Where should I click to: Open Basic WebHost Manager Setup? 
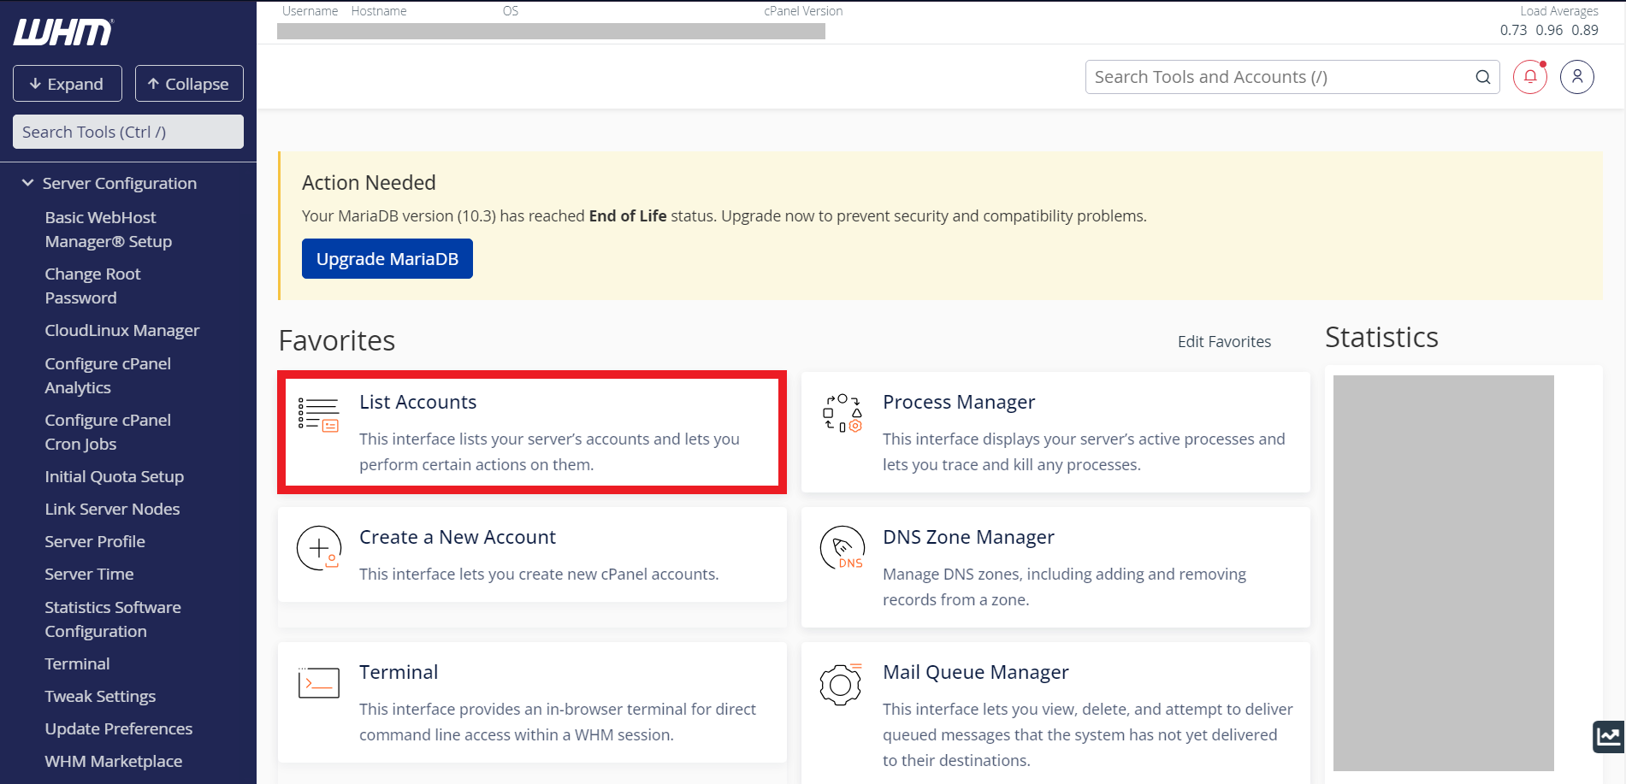109,229
